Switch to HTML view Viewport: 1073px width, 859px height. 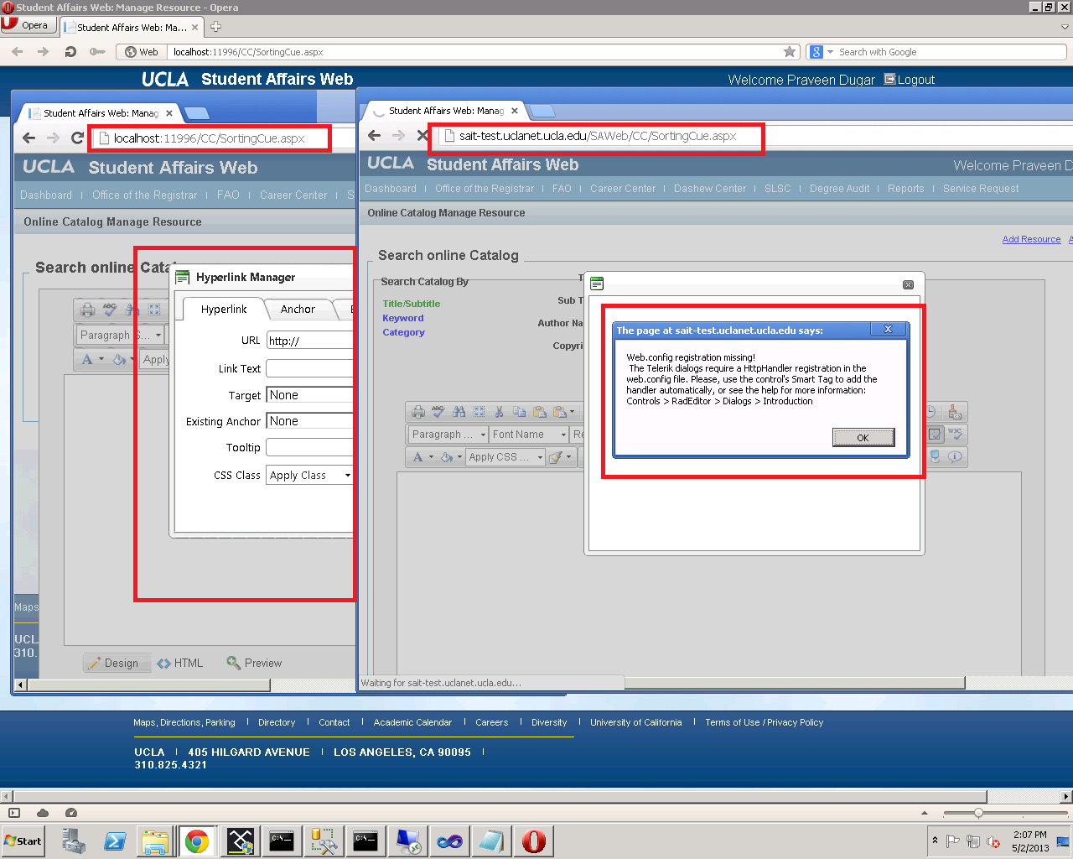(x=179, y=663)
